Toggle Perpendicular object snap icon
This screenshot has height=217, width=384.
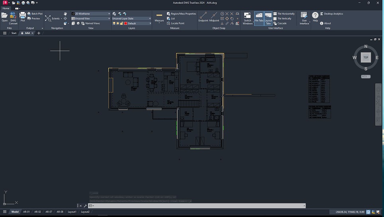click(222, 23)
